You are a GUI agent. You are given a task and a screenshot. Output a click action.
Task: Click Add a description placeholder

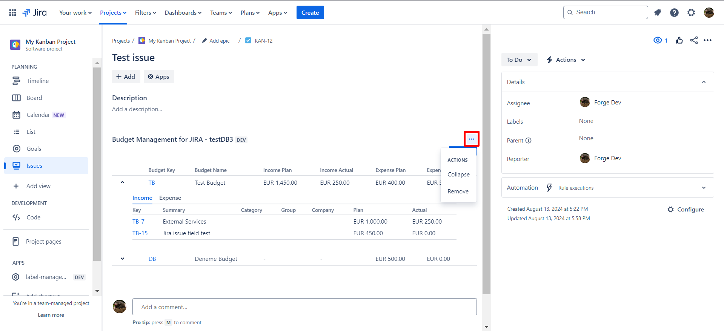click(x=137, y=109)
